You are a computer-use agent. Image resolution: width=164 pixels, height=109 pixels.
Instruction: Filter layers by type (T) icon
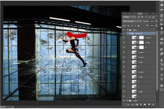pos(146,17)
